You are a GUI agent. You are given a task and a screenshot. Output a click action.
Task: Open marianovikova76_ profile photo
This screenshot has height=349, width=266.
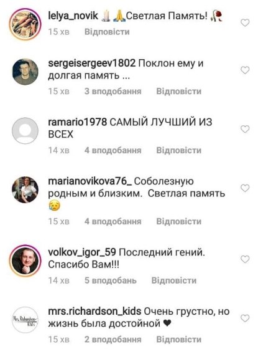click(x=25, y=189)
